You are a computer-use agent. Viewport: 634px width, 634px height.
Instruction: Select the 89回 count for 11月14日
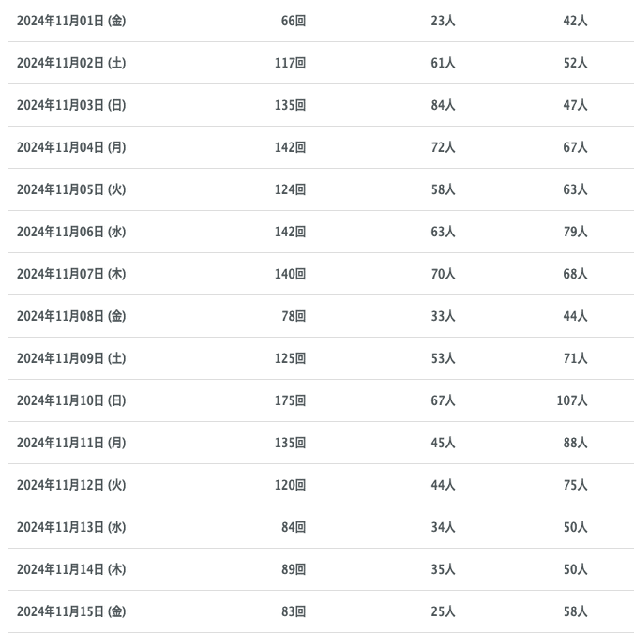coord(294,569)
